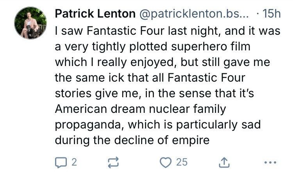The height and width of the screenshot is (173, 293).
Task: Open the reply speech bubble icon
Action: (x=61, y=162)
